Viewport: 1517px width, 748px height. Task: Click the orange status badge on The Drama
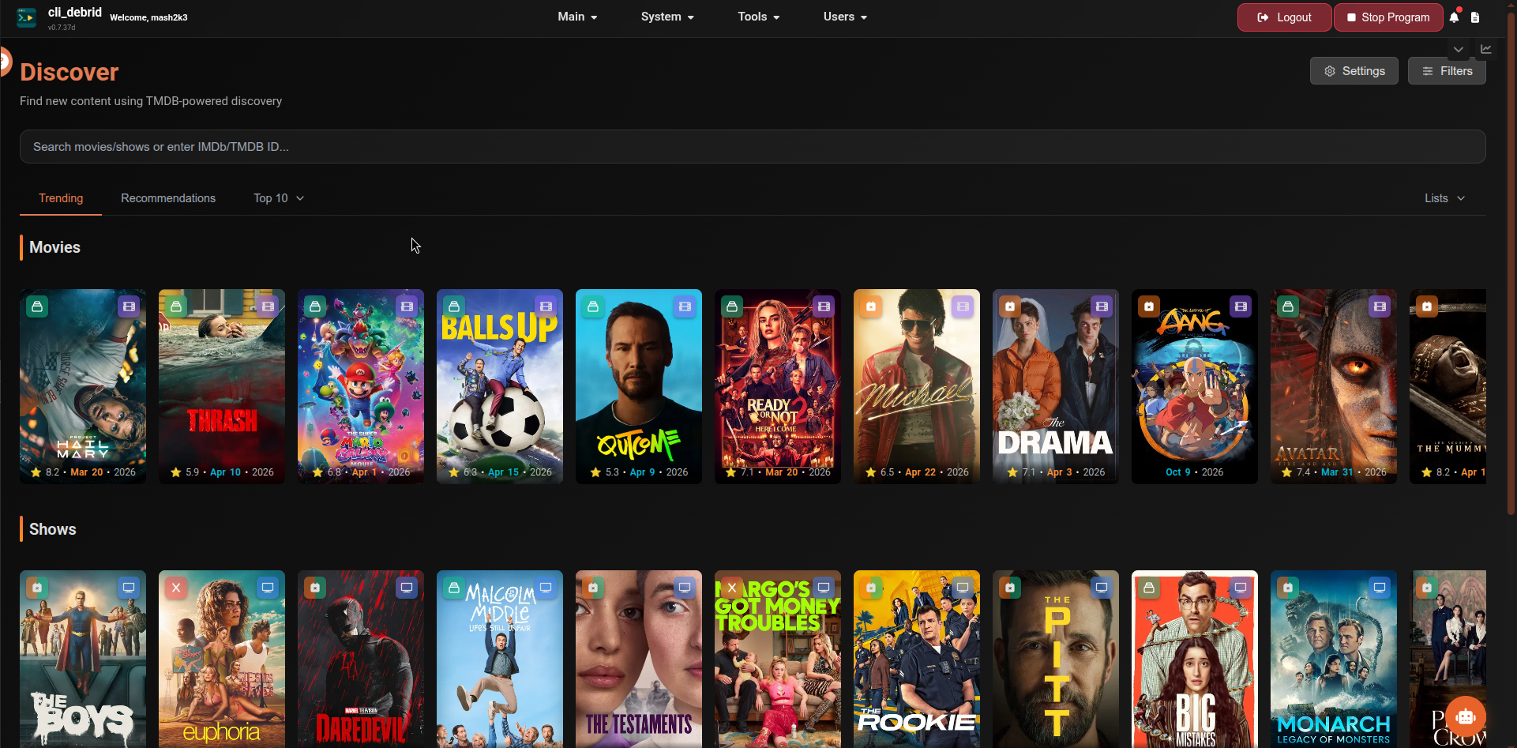1010,306
